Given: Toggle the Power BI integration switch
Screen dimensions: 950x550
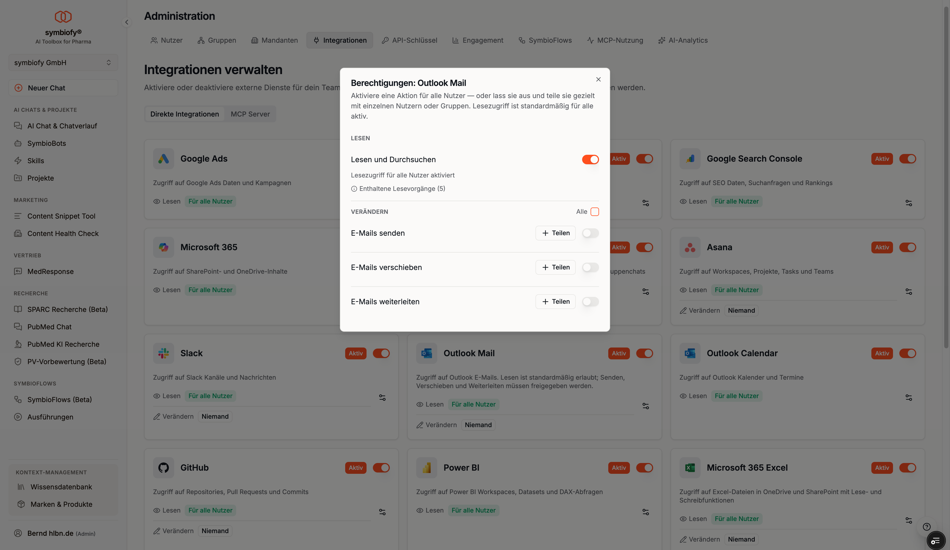Looking at the screenshot, I should pyautogui.click(x=644, y=467).
